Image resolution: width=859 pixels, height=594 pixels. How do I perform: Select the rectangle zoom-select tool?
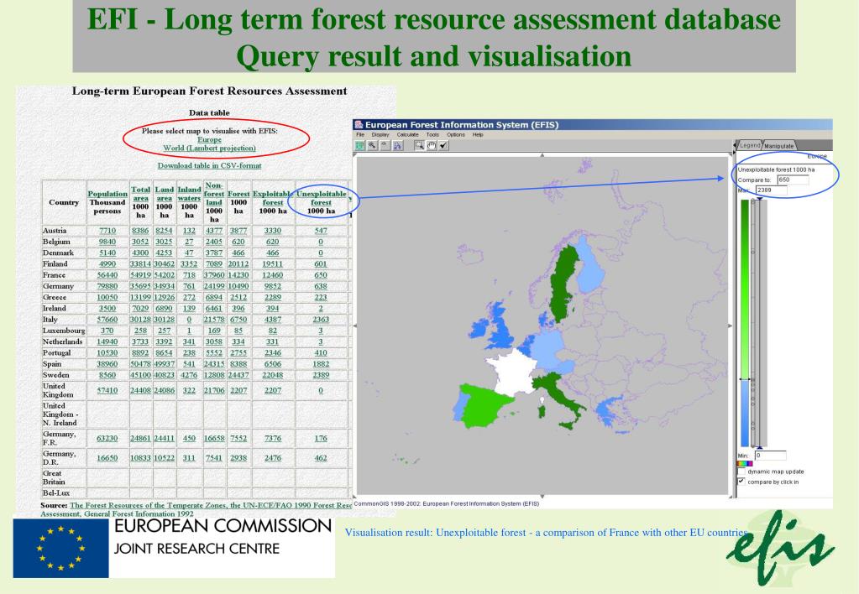coord(418,145)
